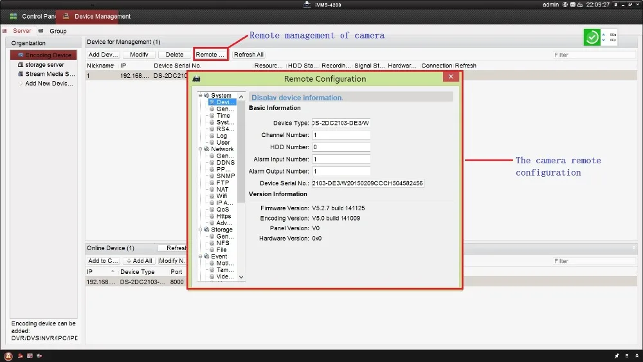Collapse the Storage tree node
Viewport: 643px width, 362px height.
tap(200, 230)
